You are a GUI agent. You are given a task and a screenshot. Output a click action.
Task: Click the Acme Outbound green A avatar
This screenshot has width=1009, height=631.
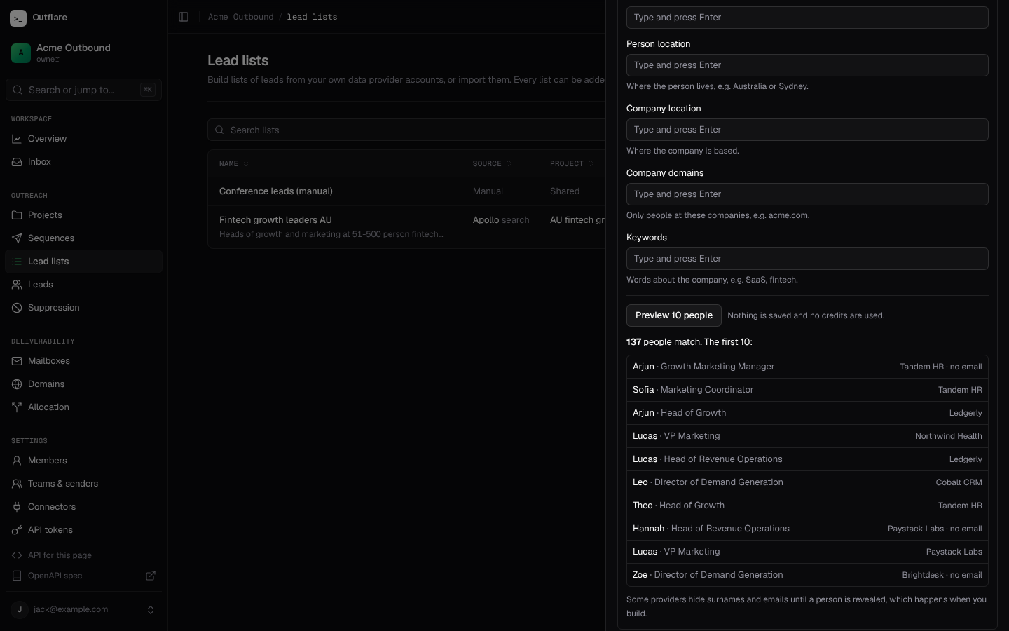[21, 53]
